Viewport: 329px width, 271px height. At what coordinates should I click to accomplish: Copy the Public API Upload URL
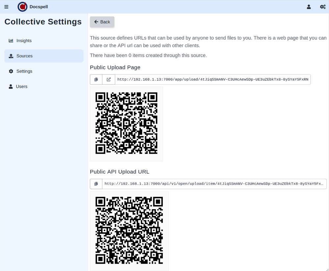[x=96, y=184]
